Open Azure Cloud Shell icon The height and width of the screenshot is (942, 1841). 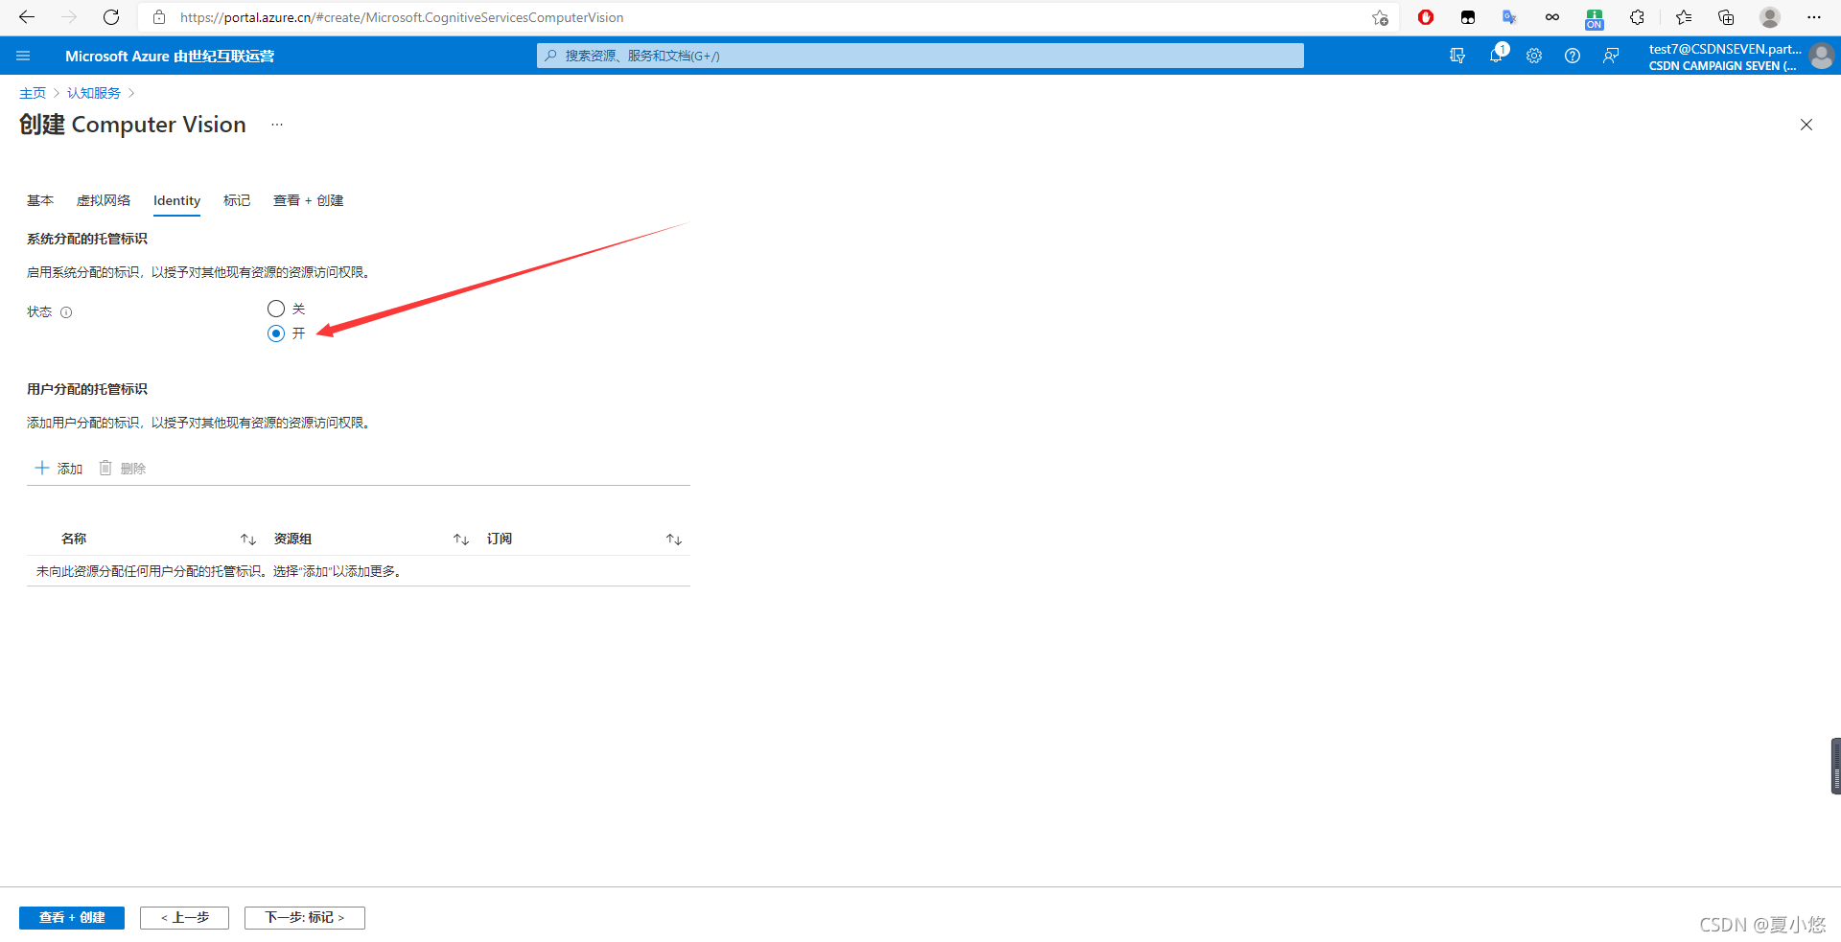1457,56
